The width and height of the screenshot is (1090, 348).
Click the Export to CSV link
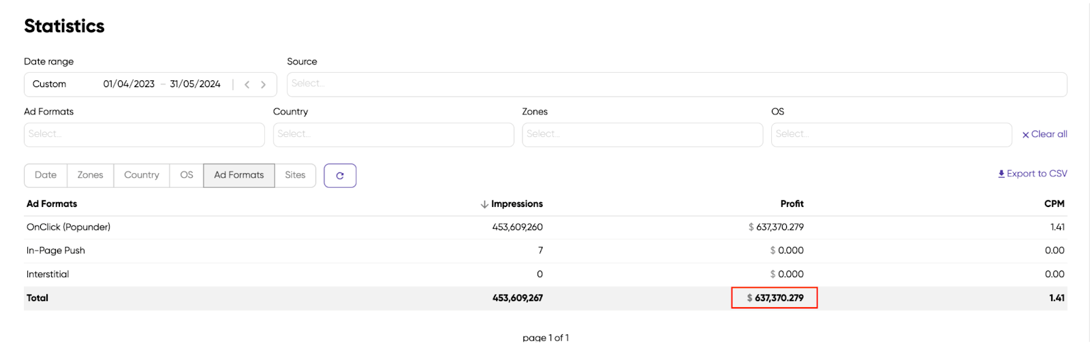1037,174
